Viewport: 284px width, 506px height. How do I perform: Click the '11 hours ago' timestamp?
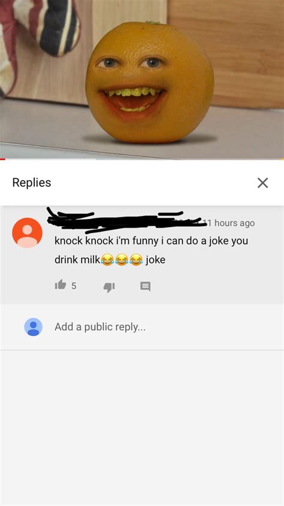[x=229, y=223]
